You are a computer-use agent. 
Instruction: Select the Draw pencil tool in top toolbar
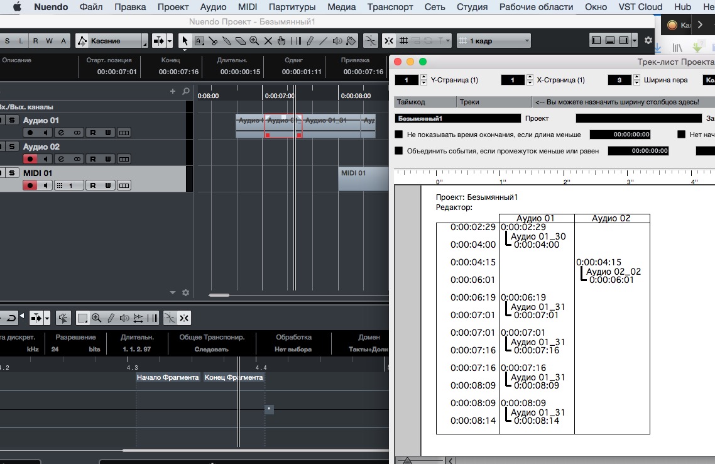(x=310, y=41)
